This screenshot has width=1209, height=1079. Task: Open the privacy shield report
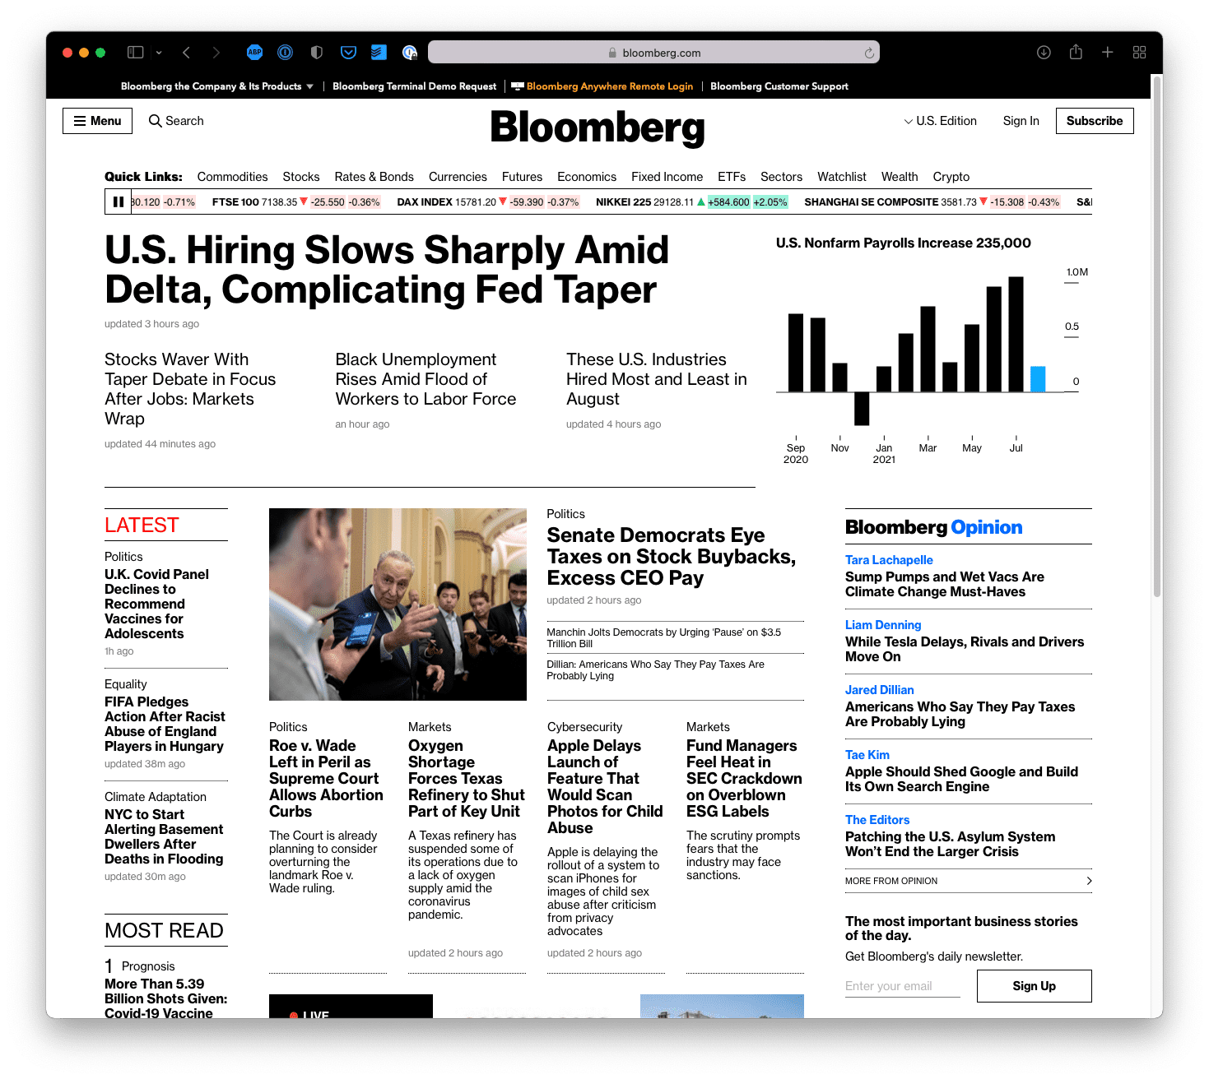tap(316, 53)
